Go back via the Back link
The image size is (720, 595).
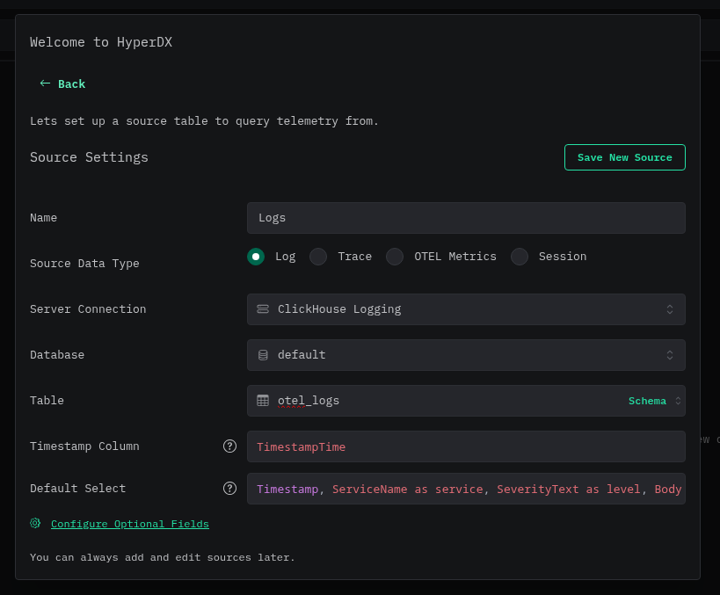click(x=63, y=84)
